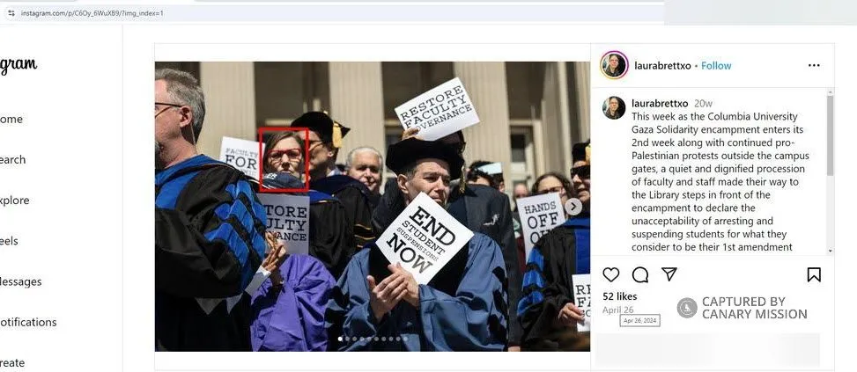This screenshot has width=857, height=372.
Task: Click the caption scrollbar thumb
Action: tap(831, 135)
